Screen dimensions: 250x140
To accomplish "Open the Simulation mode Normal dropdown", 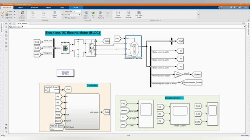I will tap(73, 15).
